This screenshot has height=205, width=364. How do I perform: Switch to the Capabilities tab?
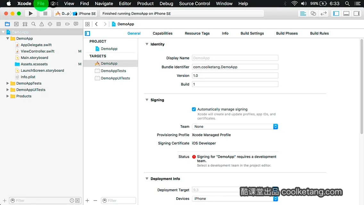click(162, 33)
